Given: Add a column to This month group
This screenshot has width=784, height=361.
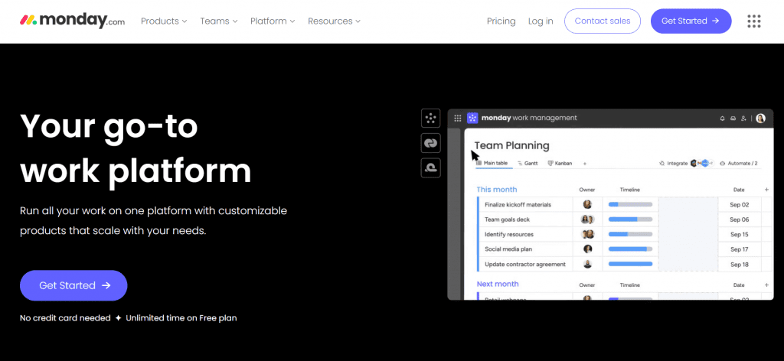Looking at the screenshot, I should pyautogui.click(x=766, y=190).
